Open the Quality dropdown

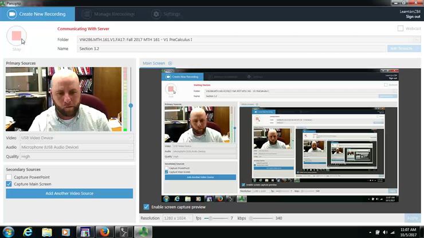click(77, 156)
